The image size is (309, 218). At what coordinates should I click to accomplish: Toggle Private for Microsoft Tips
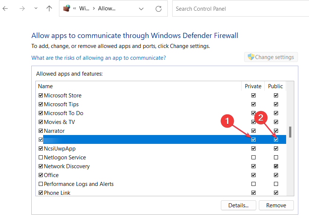(253, 104)
